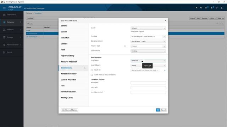This screenshot has height=127, width=227.
Task: Enable the Attach CD checkbox
Action: [92, 70]
